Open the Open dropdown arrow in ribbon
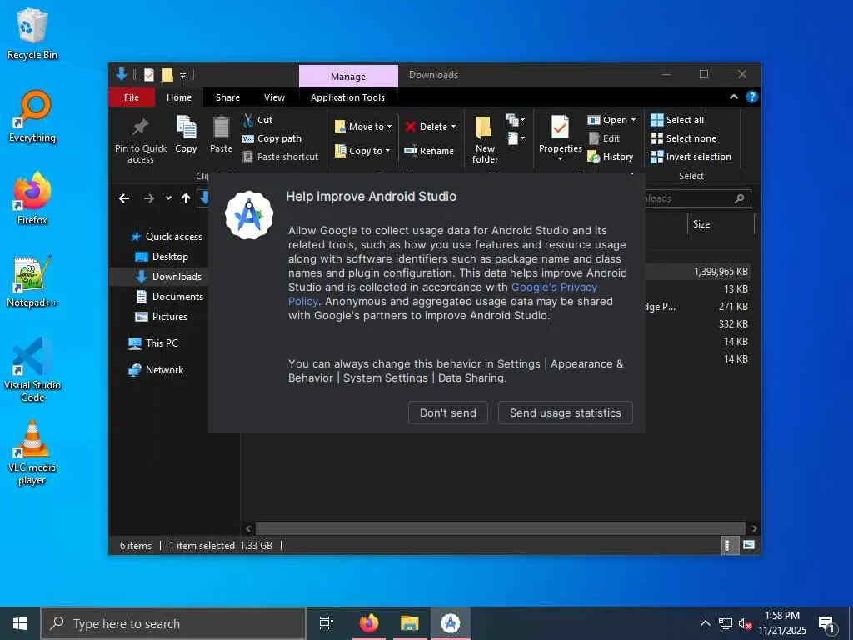853x640 pixels. pyautogui.click(x=633, y=120)
